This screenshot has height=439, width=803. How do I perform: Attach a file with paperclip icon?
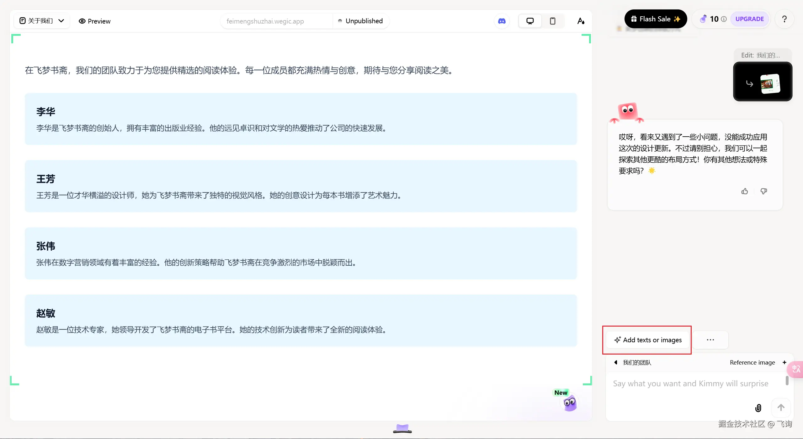tap(758, 408)
